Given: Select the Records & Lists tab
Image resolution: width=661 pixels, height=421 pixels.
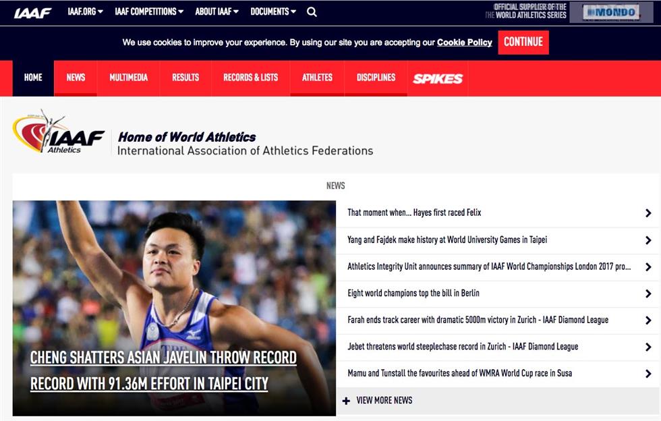Looking at the screenshot, I should point(250,78).
